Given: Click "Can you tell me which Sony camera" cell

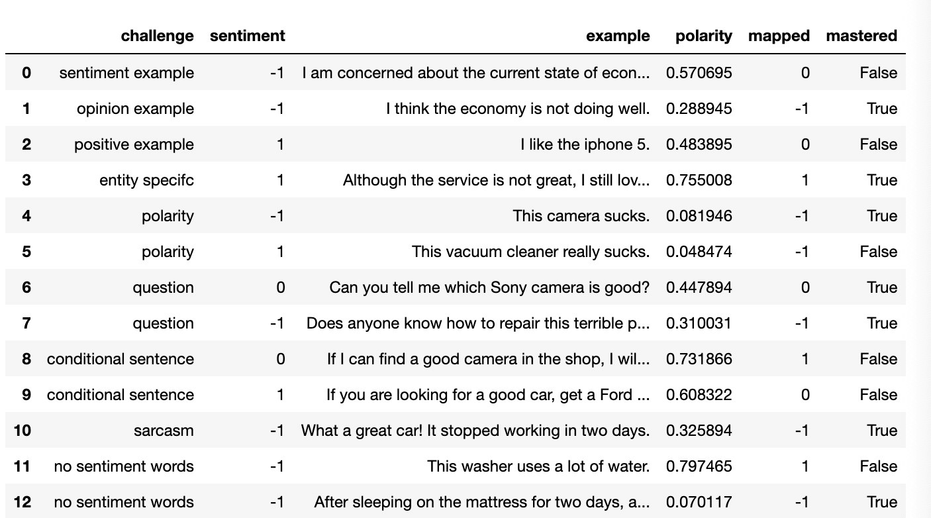Looking at the screenshot, I should [489, 287].
